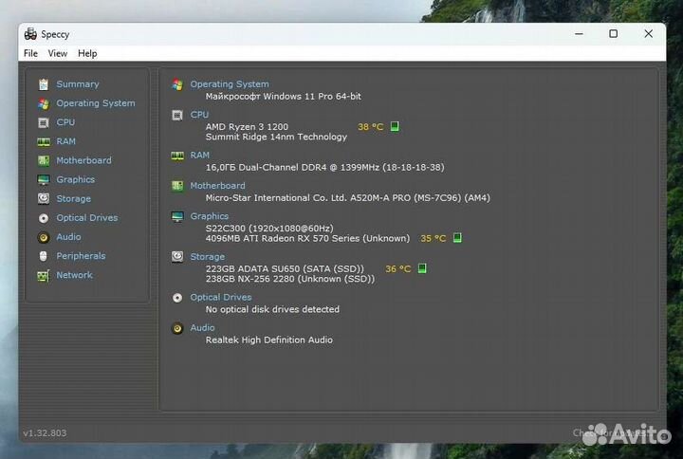Click the Dual-Channel DDR4 RAM details line

[325, 167]
